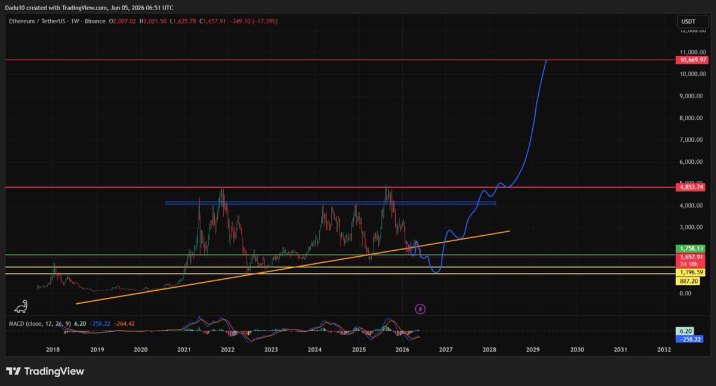Screen dimensions: 716x386
Task: Click the 1,657.91 current price label
Action: click(x=692, y=256)
